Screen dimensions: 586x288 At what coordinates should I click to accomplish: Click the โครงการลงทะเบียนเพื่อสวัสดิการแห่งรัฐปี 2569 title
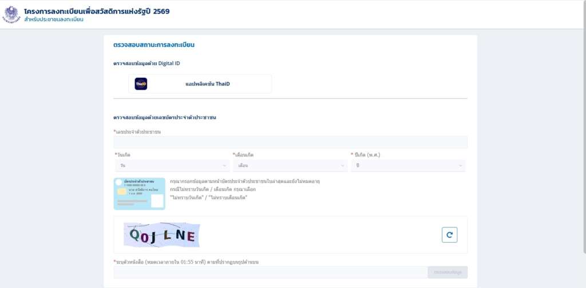[97, 11]
